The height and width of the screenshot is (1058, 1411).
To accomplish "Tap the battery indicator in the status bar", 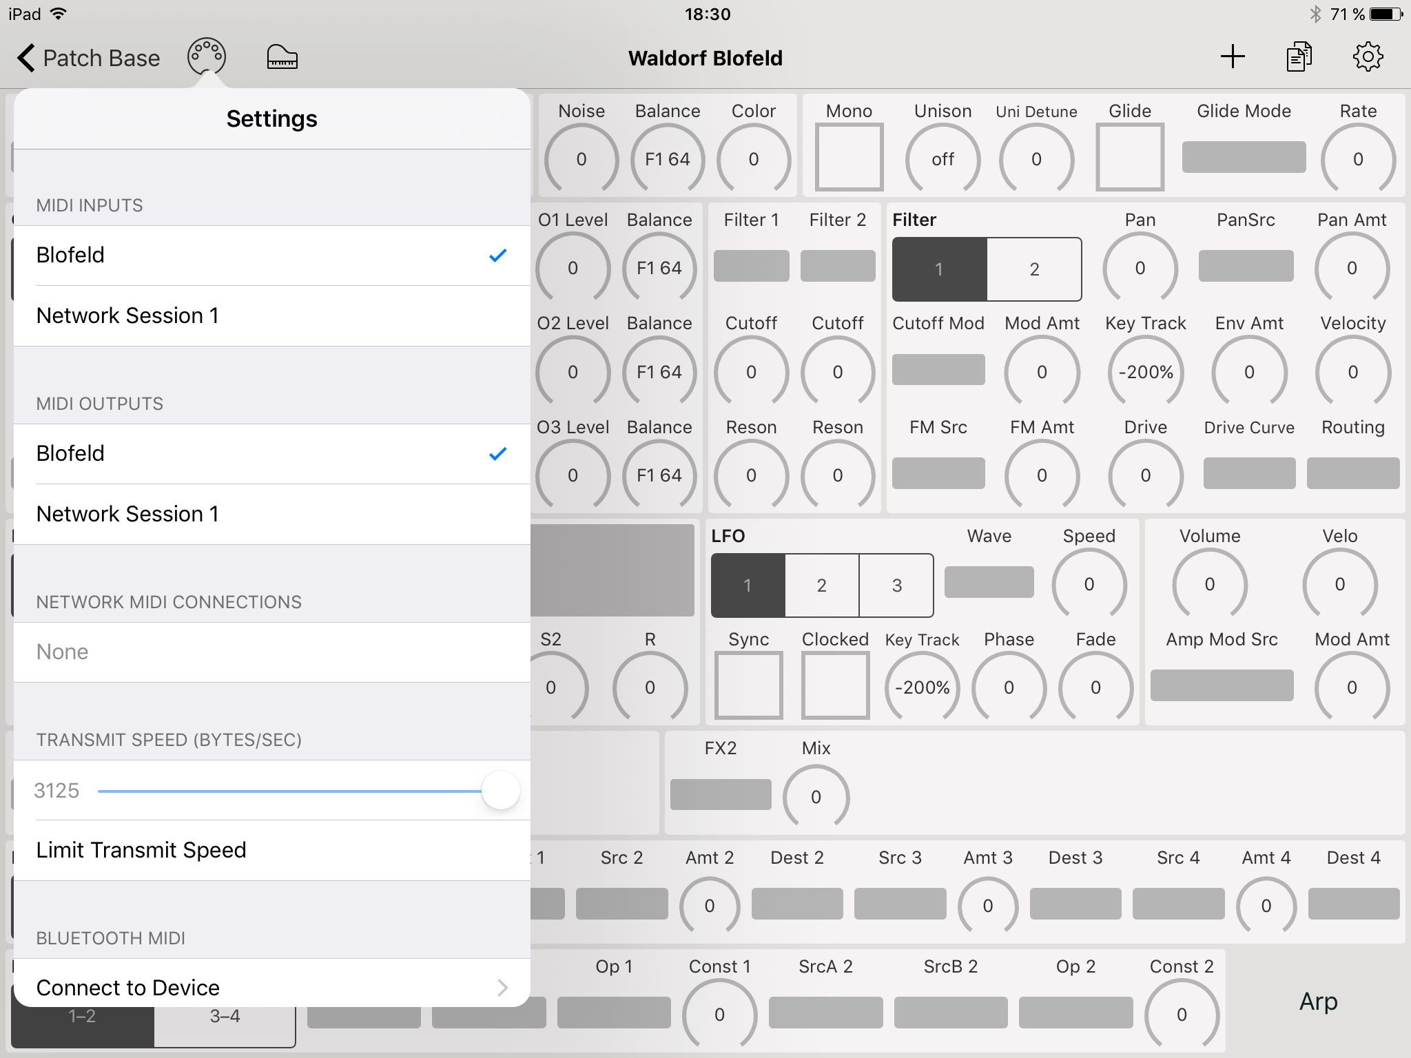I will pyautogui.click(x=1385, y=12).
